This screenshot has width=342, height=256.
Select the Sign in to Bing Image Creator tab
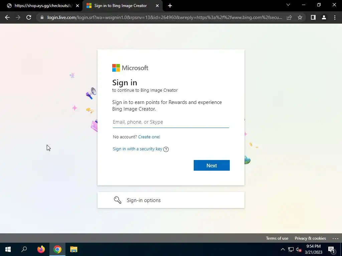pyautogui.click(x=123, y=6)
